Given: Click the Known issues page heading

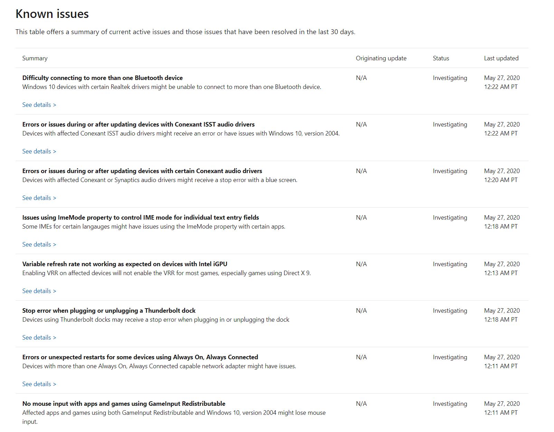Looking at the screenshot, I should pyautogui.click(x=52, y=14).
